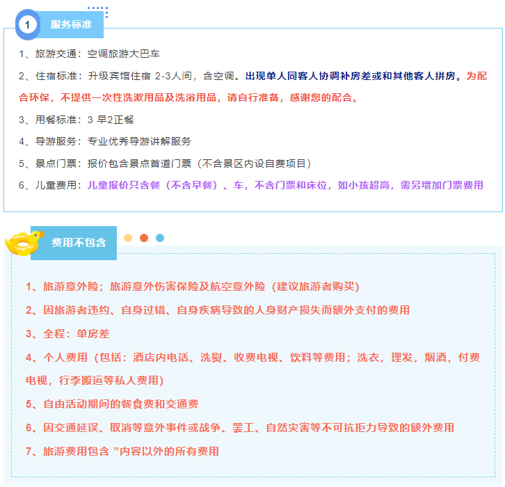Click the line 旅游交通：空调旅游大巴车
The height and width of the screenshot is (487, 505).
[89, 54]
